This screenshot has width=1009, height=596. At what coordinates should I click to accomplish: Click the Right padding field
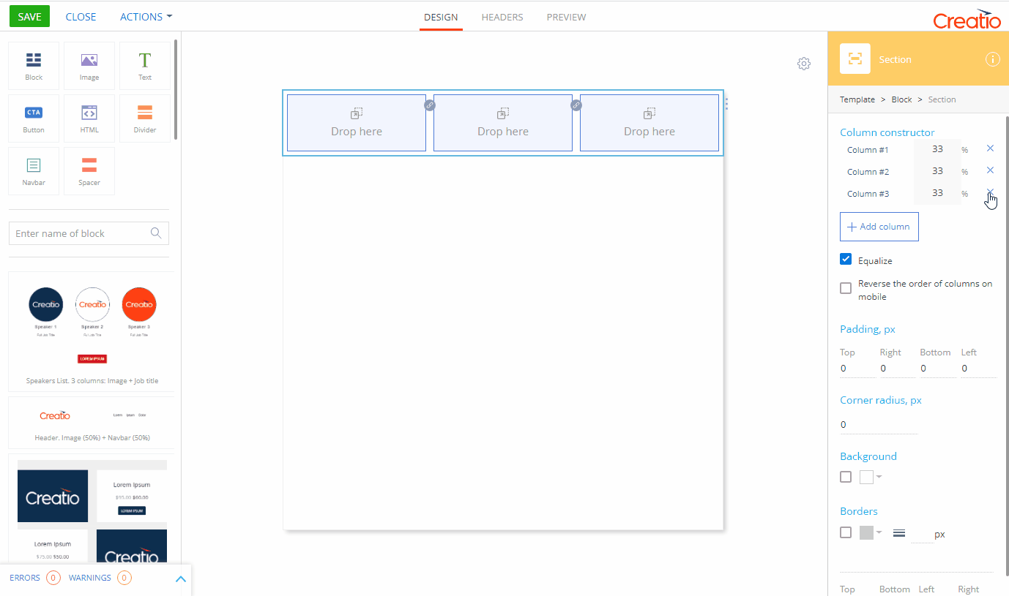pyautogui.click(x=898, y=369)
